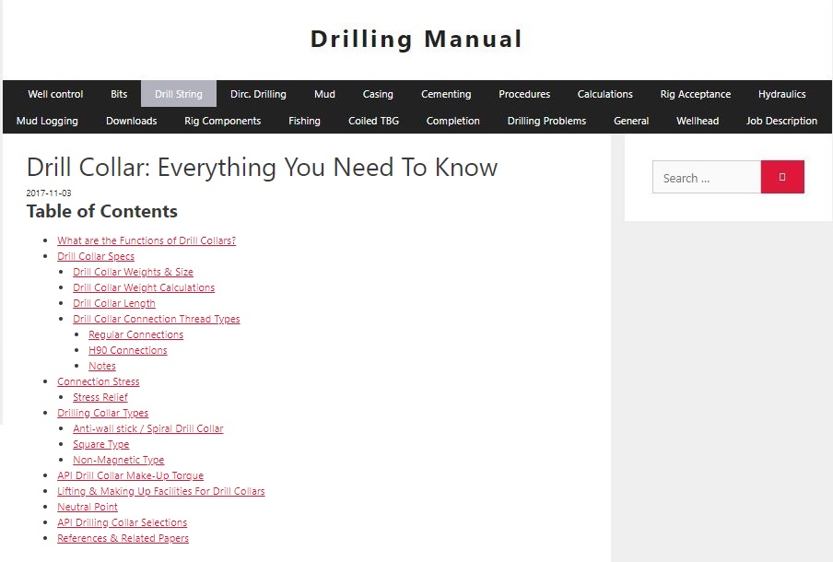Open the Fishing menu item

(304, 121)
